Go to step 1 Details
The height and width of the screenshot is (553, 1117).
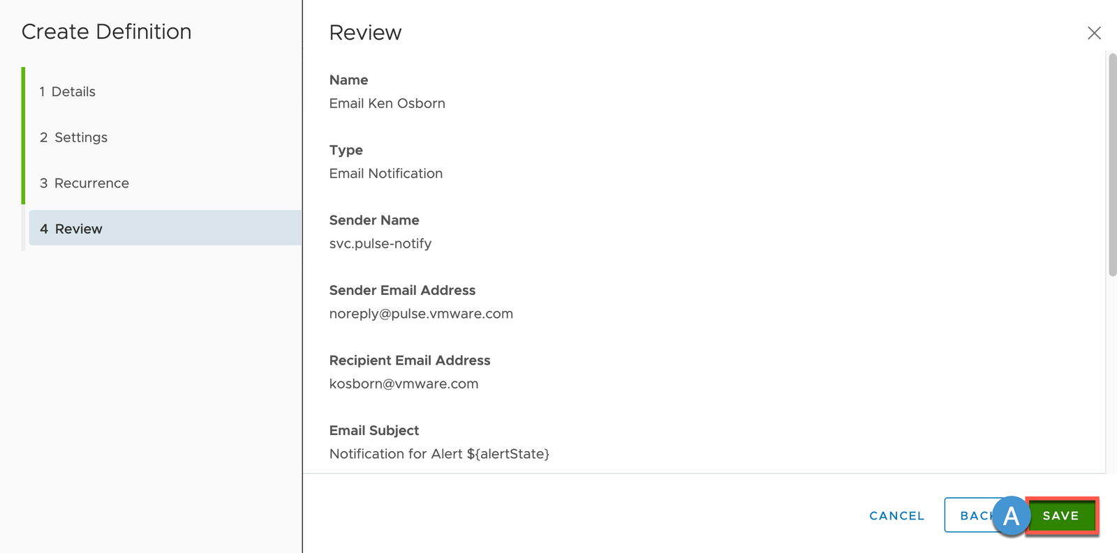tap(68, 91)
